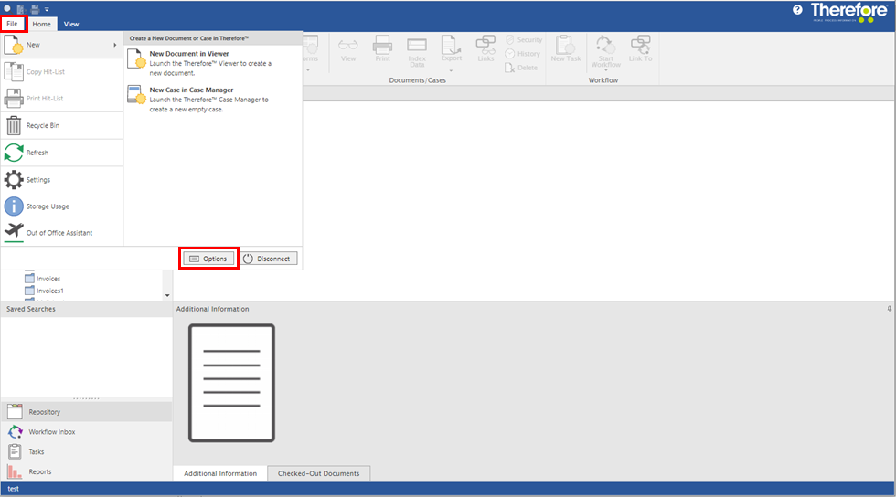Open the Workflow Inbox pane
Viewport: 896px width, 497px height.
coord(51,431)
